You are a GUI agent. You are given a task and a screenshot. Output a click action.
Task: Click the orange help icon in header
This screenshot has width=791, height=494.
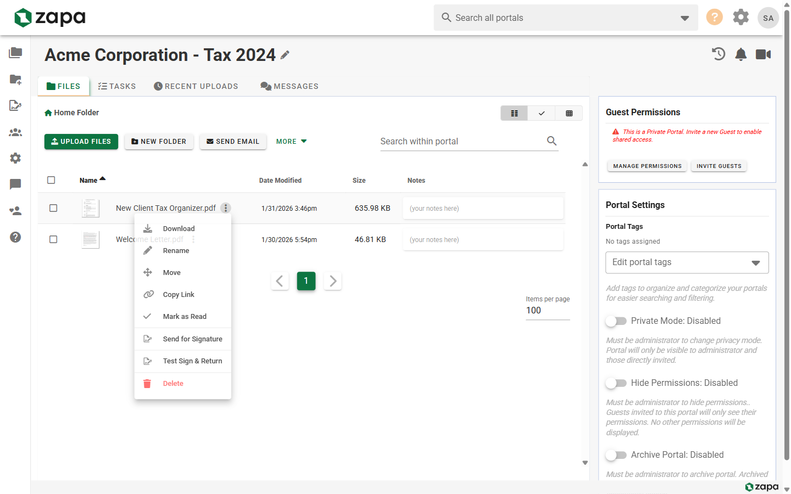(x=714, y=17)
